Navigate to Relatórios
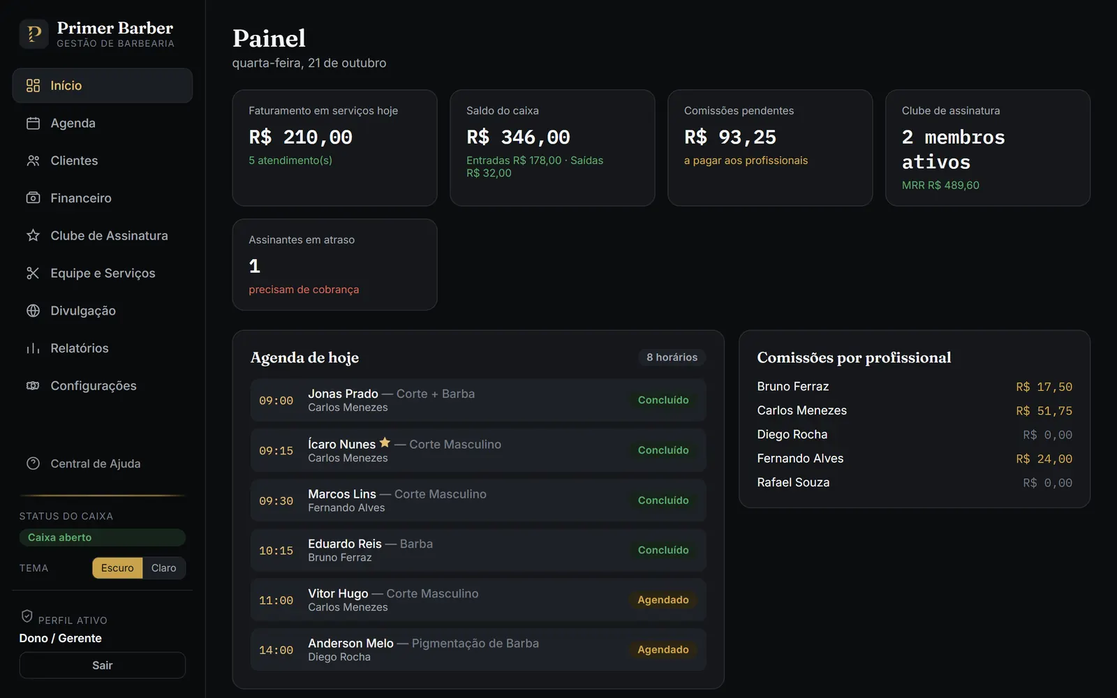 tap(102, 348)
